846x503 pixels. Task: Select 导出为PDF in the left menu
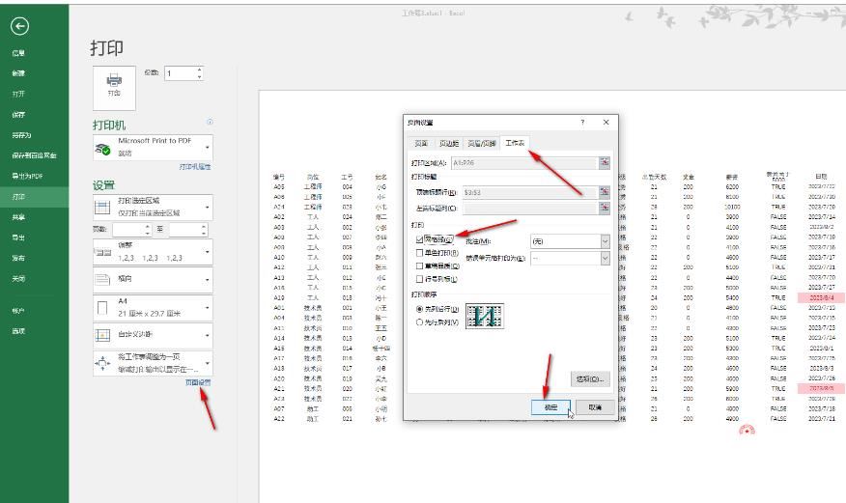(27, 176)
